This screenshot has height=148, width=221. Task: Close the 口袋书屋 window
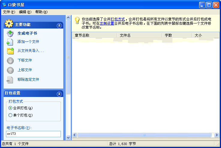(216, 5)
